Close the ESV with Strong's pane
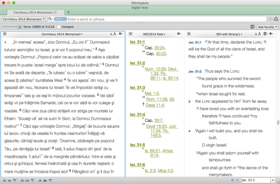 (189, 34)
